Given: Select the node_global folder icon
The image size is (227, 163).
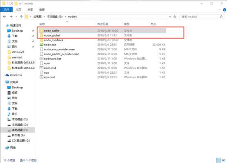Looking at the screenshot, I should tap(41, 35).
